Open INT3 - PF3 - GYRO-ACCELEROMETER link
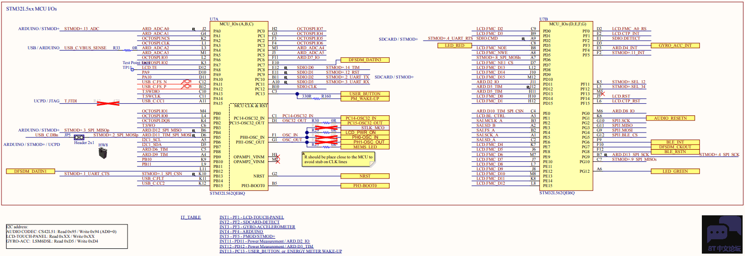 [x=257, y=227]
